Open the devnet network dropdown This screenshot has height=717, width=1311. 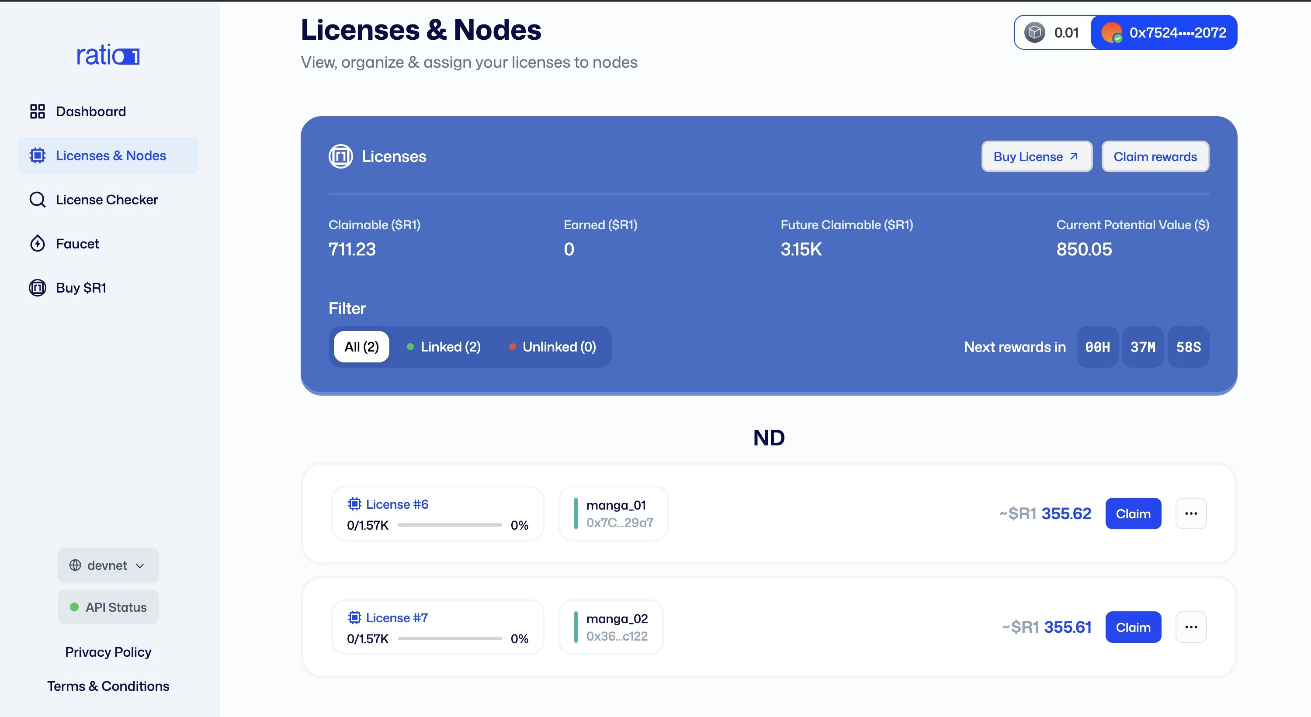(108, 565)
